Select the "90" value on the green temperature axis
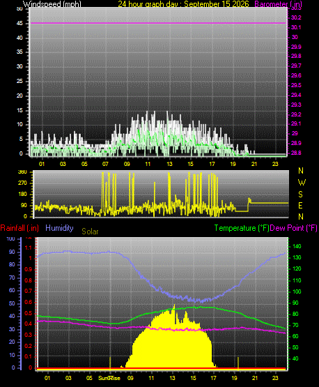The width and height of the screenshot is (319, 387). (295, 303)
